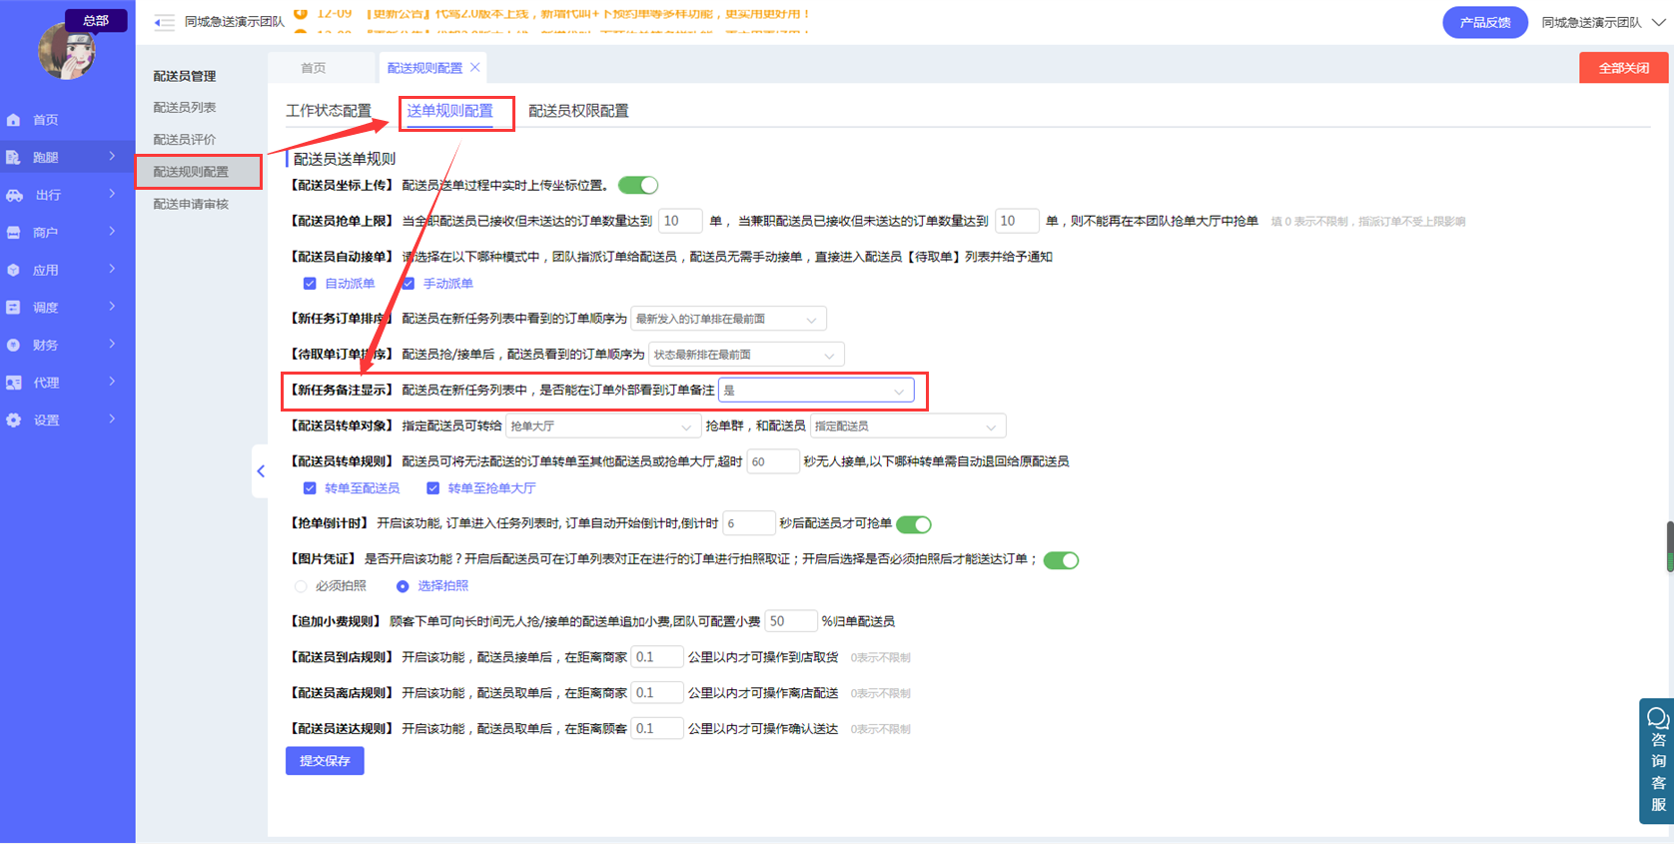Click the vertical page scrollbar
The image size is (1674, 844).
[x=1669, y=546]
